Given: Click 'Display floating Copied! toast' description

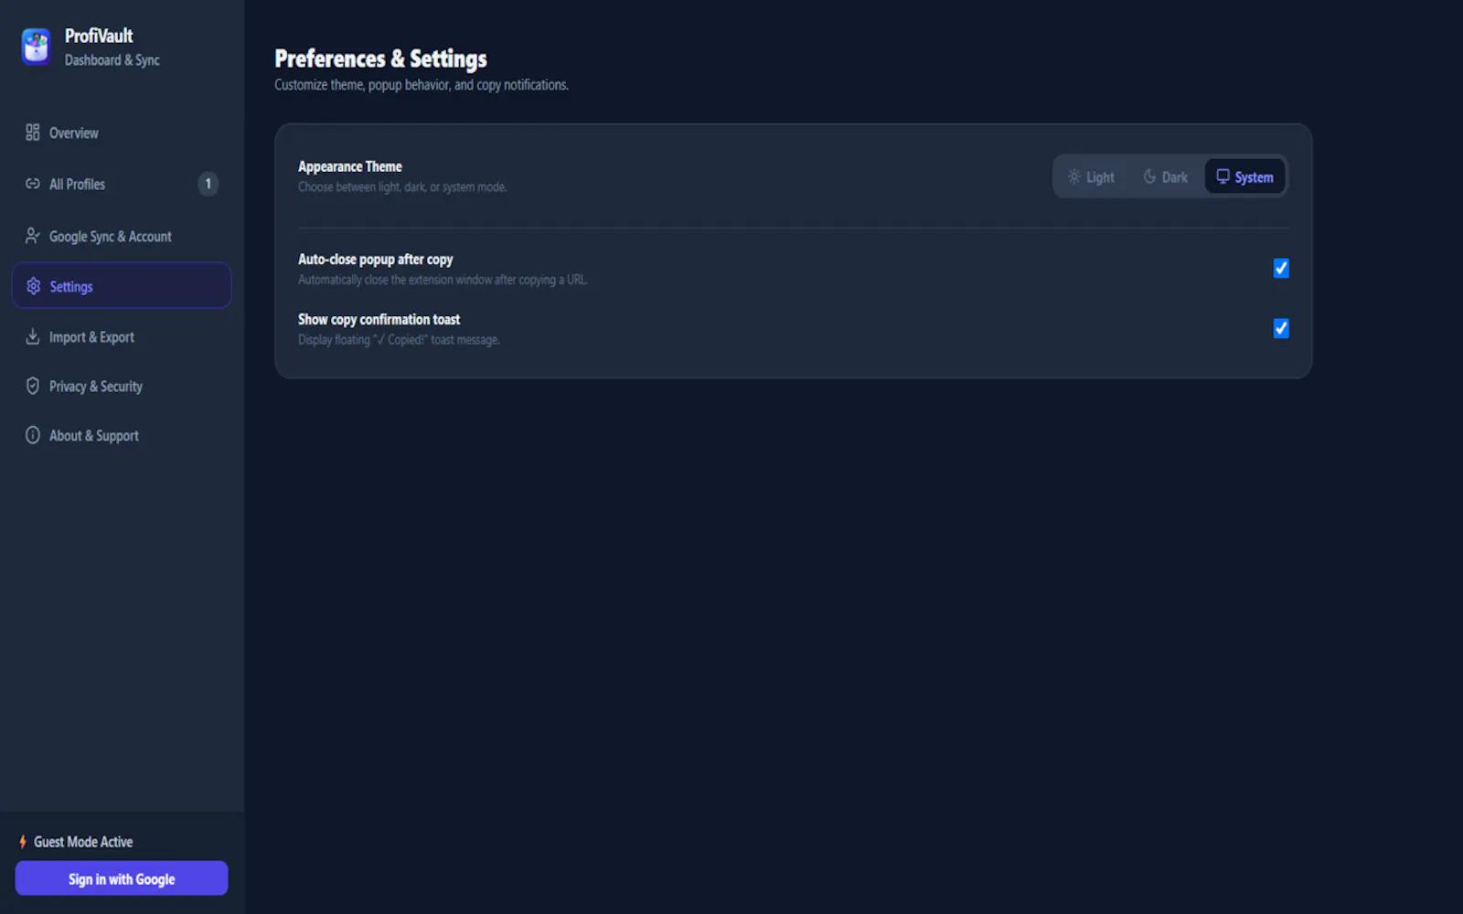Looking at the screenshot, I should 399,340.
